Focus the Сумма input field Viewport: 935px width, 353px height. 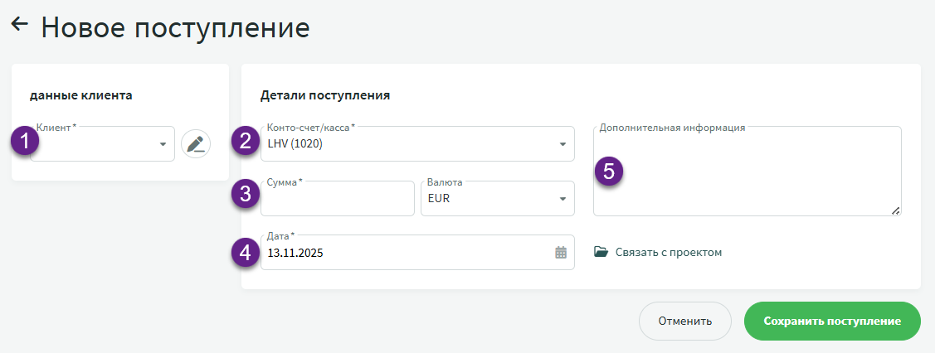coord(336,201)
